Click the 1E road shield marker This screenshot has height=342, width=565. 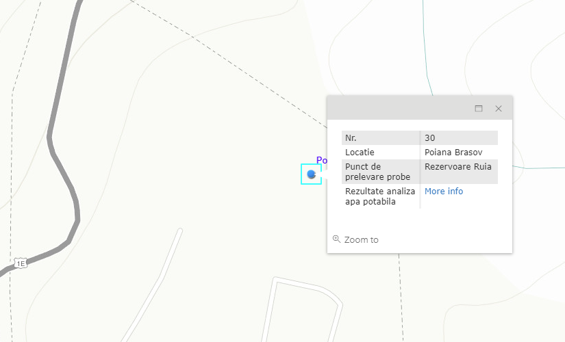[x=21, y=263]
